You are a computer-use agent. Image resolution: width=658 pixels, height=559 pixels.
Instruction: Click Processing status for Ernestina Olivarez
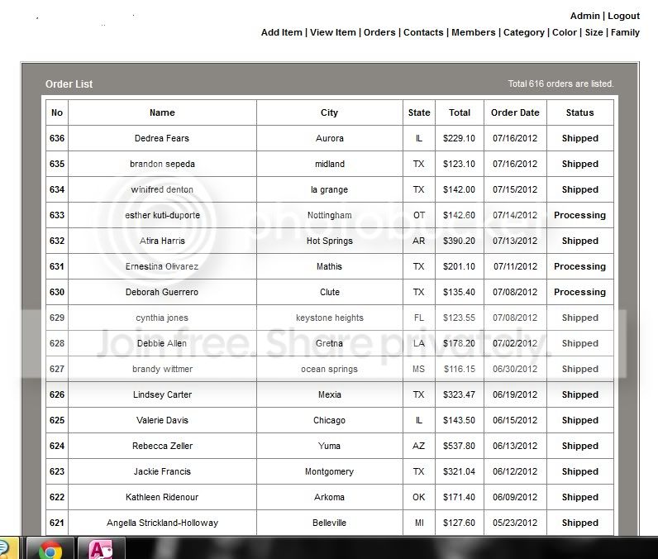pyautogui.click(x=579, y=266)
